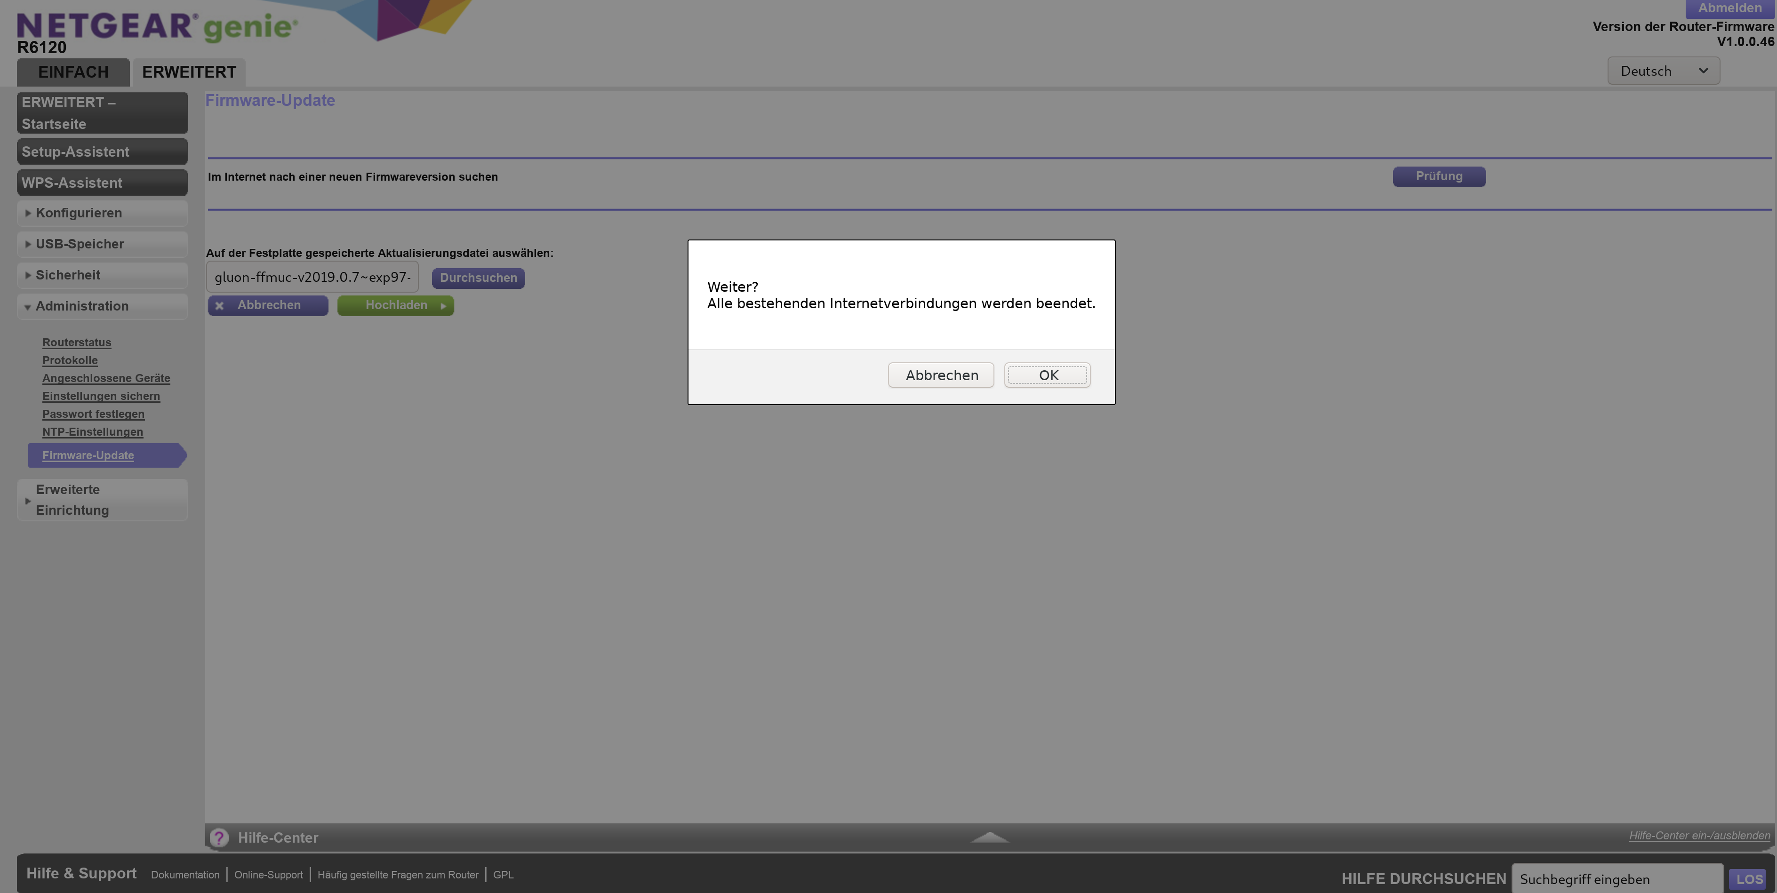Click the Hilfe-Center question mark icon
Image resolution: width=1777 pixels, height=893 pixels.
click(x=219, y=837)
